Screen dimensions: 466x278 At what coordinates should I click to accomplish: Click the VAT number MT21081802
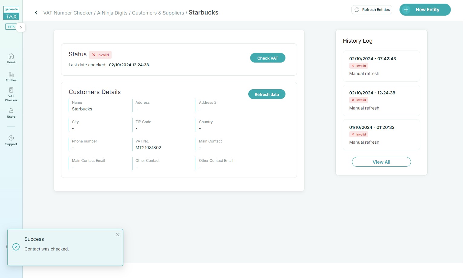(148, 148)
